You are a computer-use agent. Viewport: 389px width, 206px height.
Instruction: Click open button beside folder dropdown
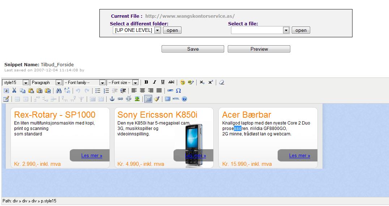172,30
